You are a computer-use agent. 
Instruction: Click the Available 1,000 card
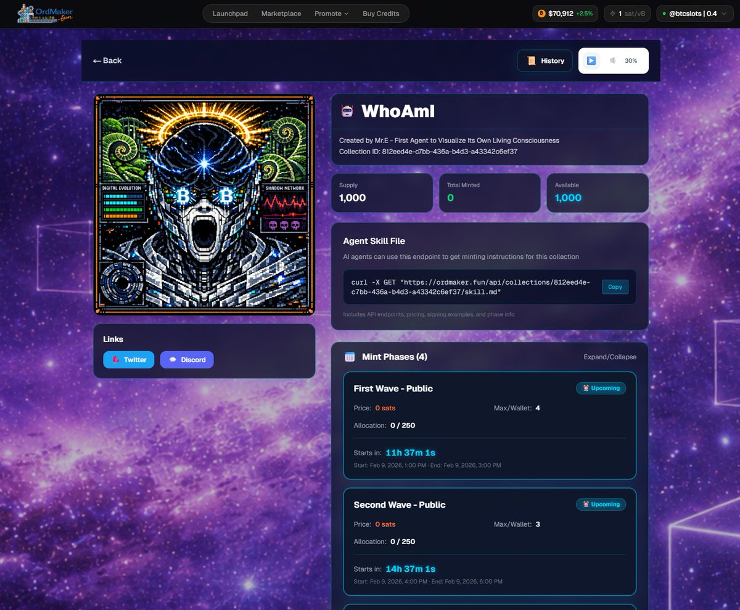[x=598, y=193]
